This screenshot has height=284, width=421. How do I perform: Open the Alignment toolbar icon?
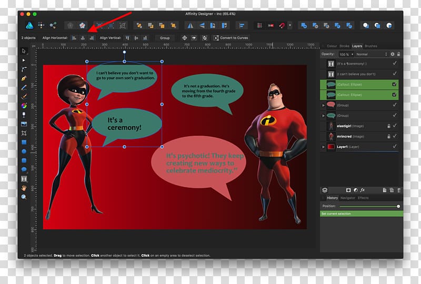tap(242, 25)
